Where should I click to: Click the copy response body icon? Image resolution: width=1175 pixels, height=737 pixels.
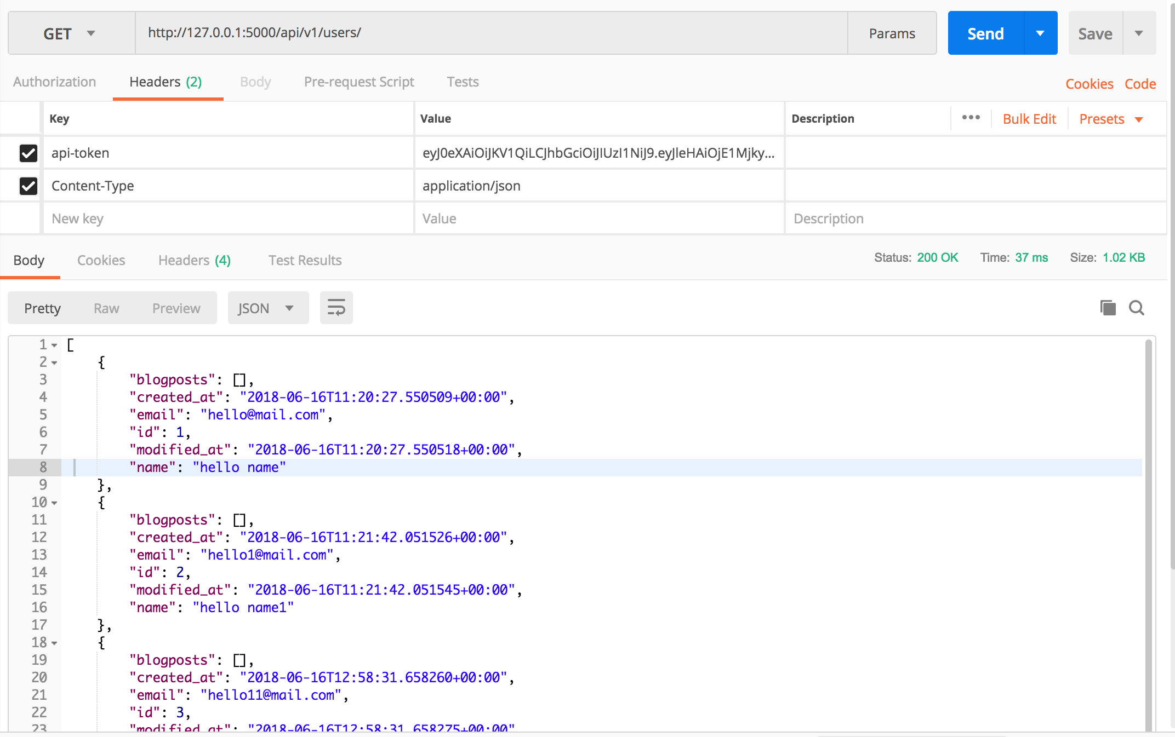point(1108,308)
